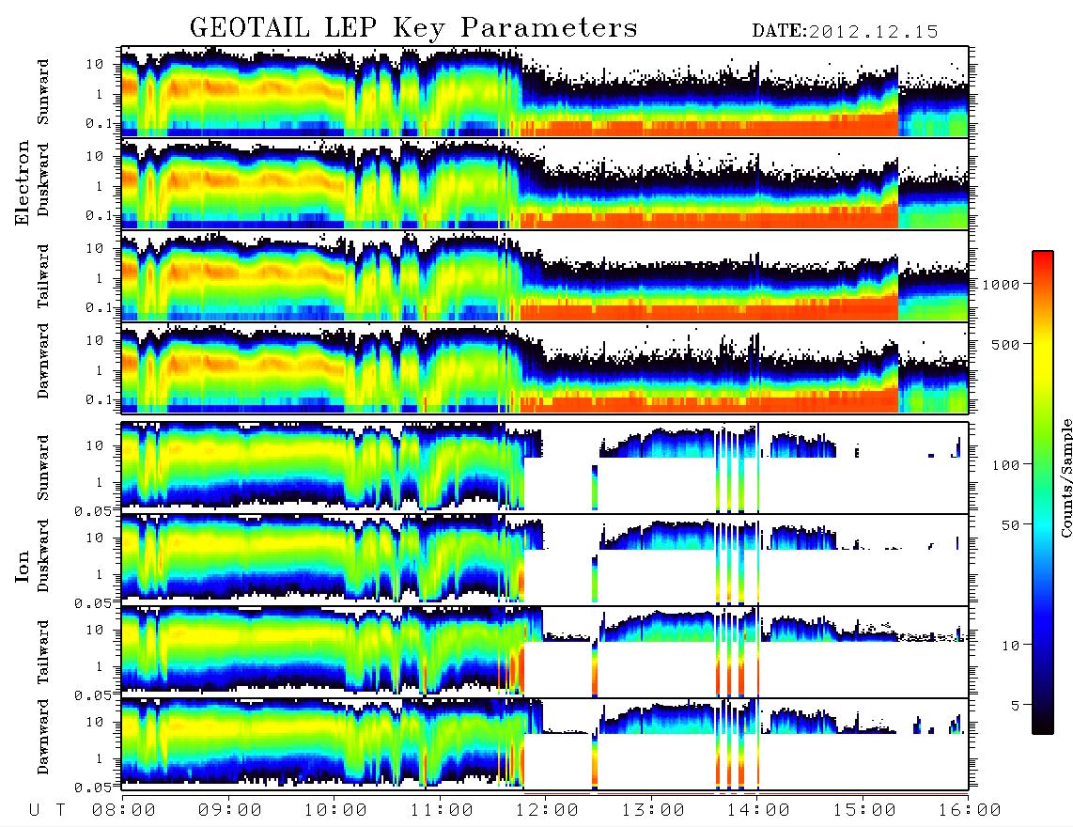Screen dimensions: 1073x827
Task: Click 0.05 tick on Ion Dawnward axis
Action: [x=93, y=788]
